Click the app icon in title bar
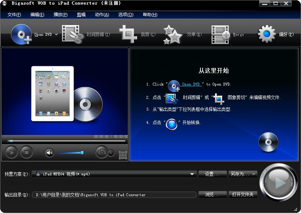The height and width of the screenshot is (213, 301). pyautogui.click(x=4, y=3)
